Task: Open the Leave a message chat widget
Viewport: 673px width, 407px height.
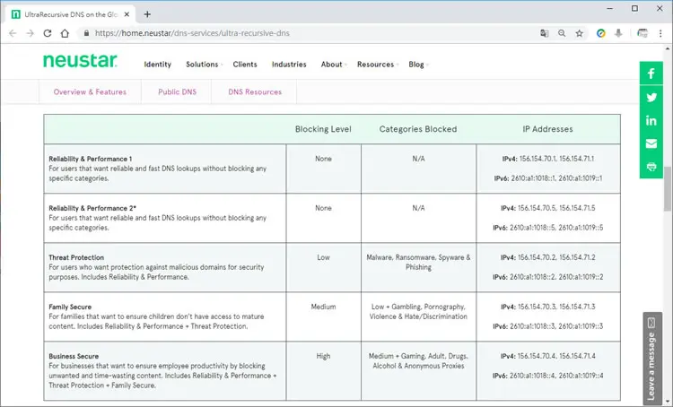Action: [652, 359]
